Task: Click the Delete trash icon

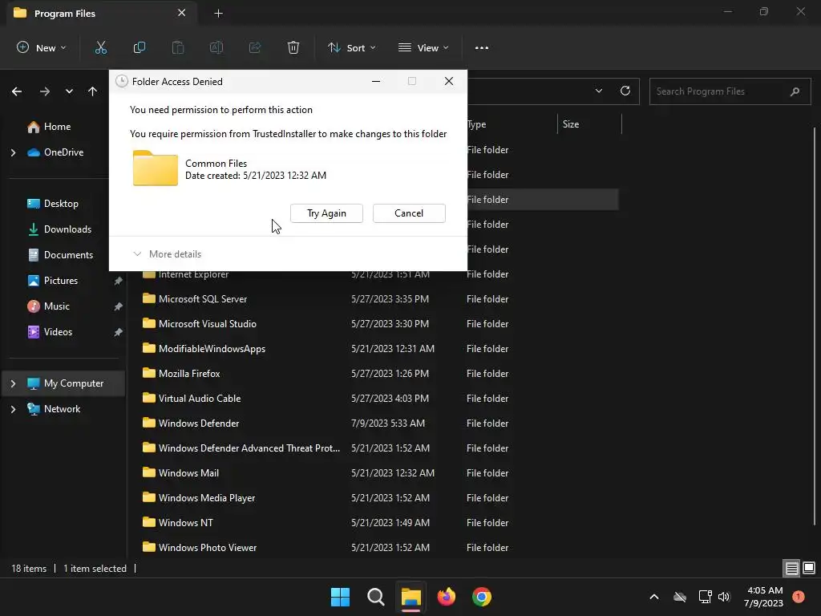Action: coord(293,47)
